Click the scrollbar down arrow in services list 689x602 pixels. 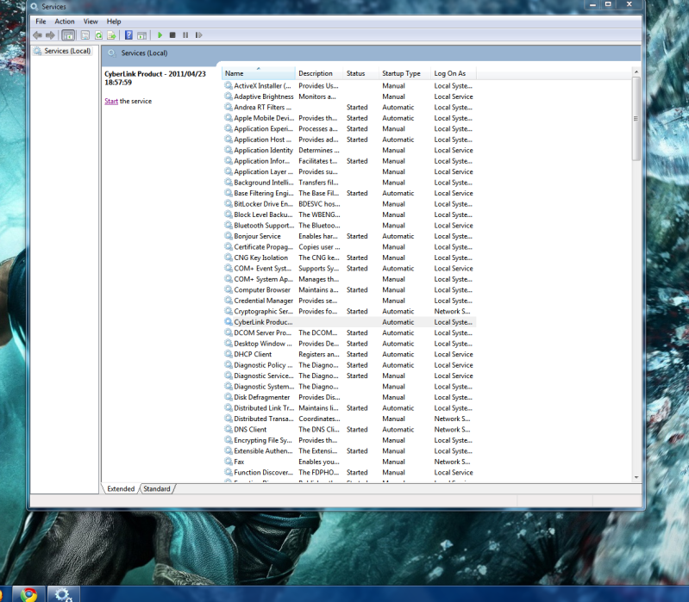click(x=636, y=477)
